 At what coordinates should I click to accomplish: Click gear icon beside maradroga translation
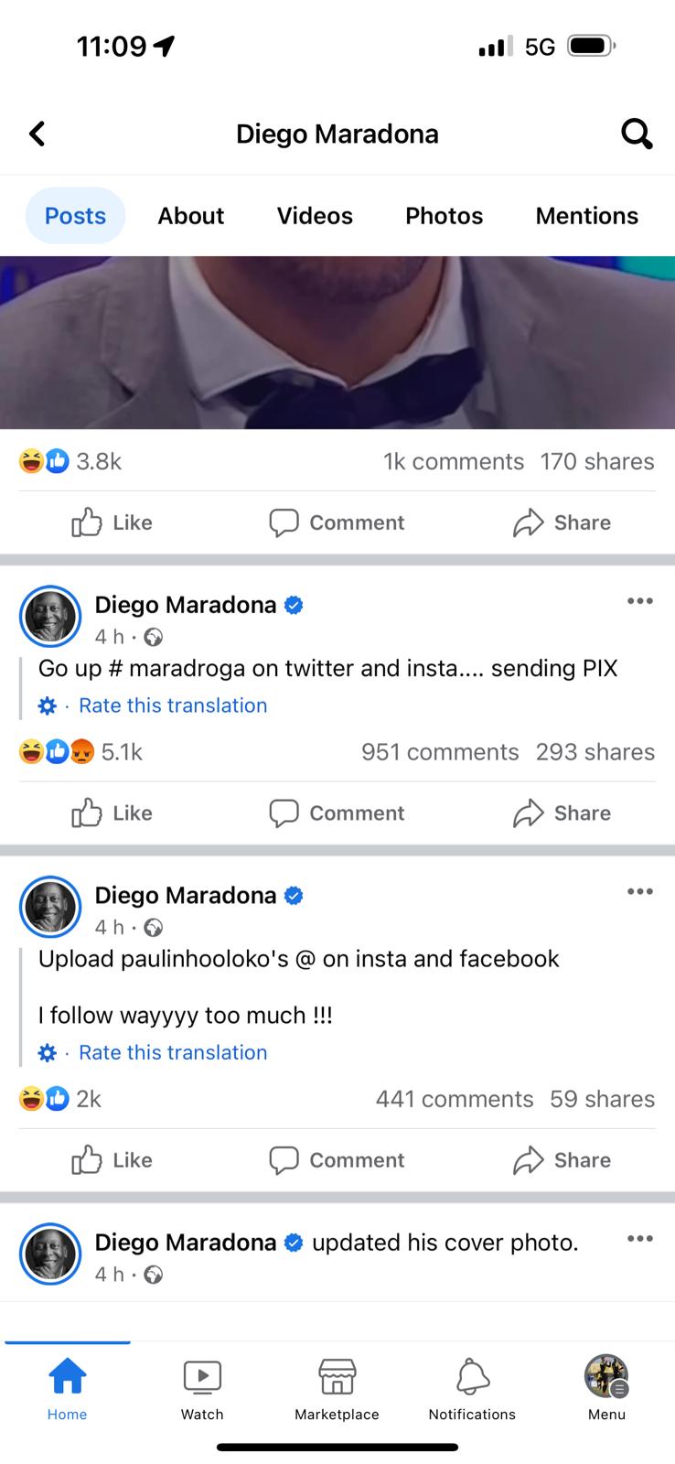pyautogui.click(x=48, y=705)
